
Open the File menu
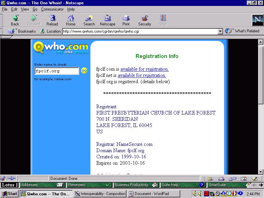pyautogui.click(x=5, y=9)
